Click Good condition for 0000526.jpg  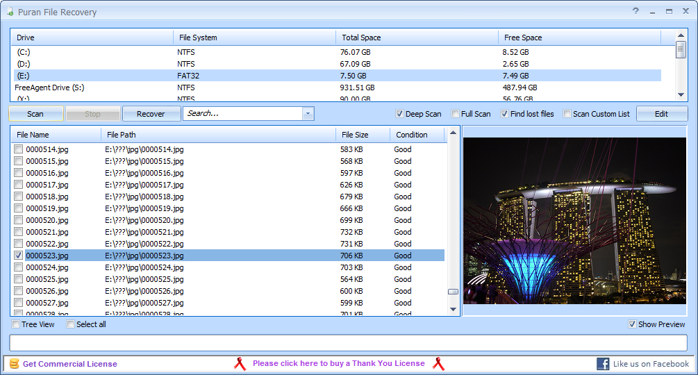(402, 291)
